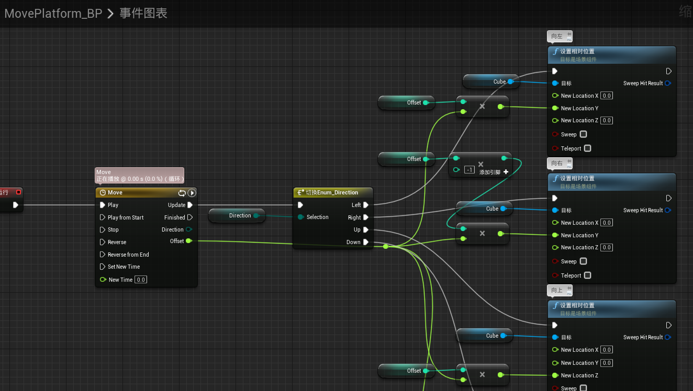Click the Reverse from End pin on Move node
Viewport: 693px width, 391px height.
coord(103,255)
